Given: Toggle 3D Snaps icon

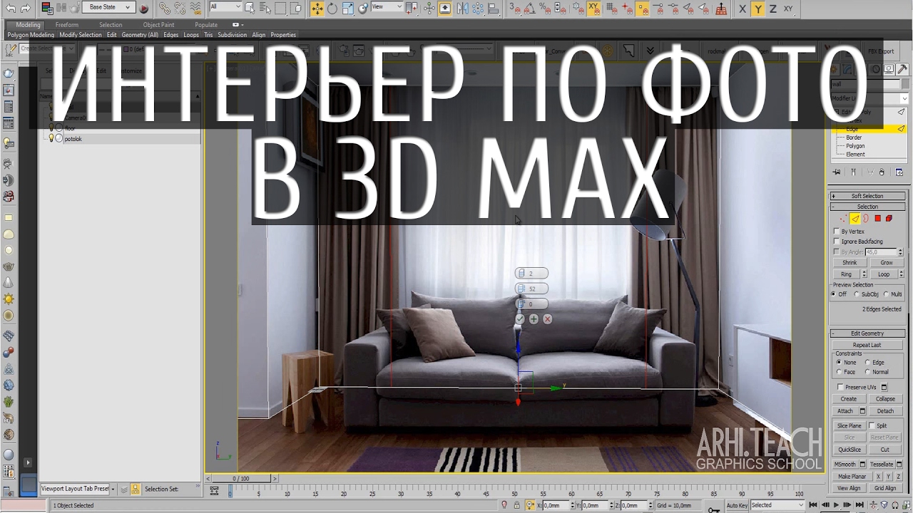Looking at the screenshot, I should (515, 8).
